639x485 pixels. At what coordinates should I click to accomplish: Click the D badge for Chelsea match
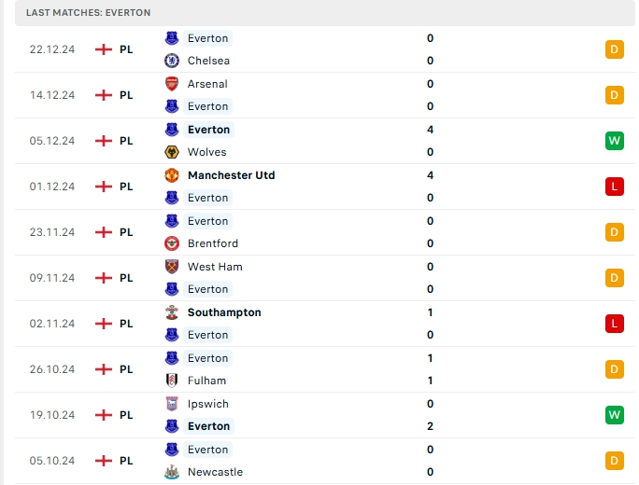point(614,49)
